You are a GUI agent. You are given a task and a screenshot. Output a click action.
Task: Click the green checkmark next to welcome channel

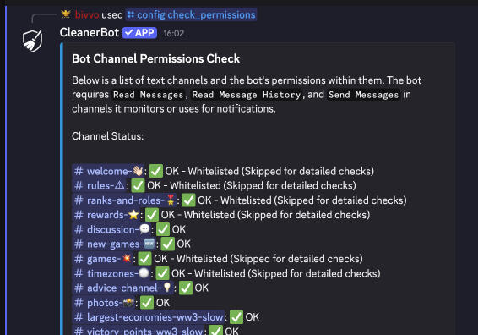point(155,171)
